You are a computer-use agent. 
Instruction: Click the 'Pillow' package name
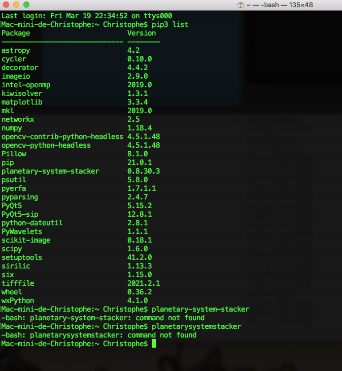14,154
